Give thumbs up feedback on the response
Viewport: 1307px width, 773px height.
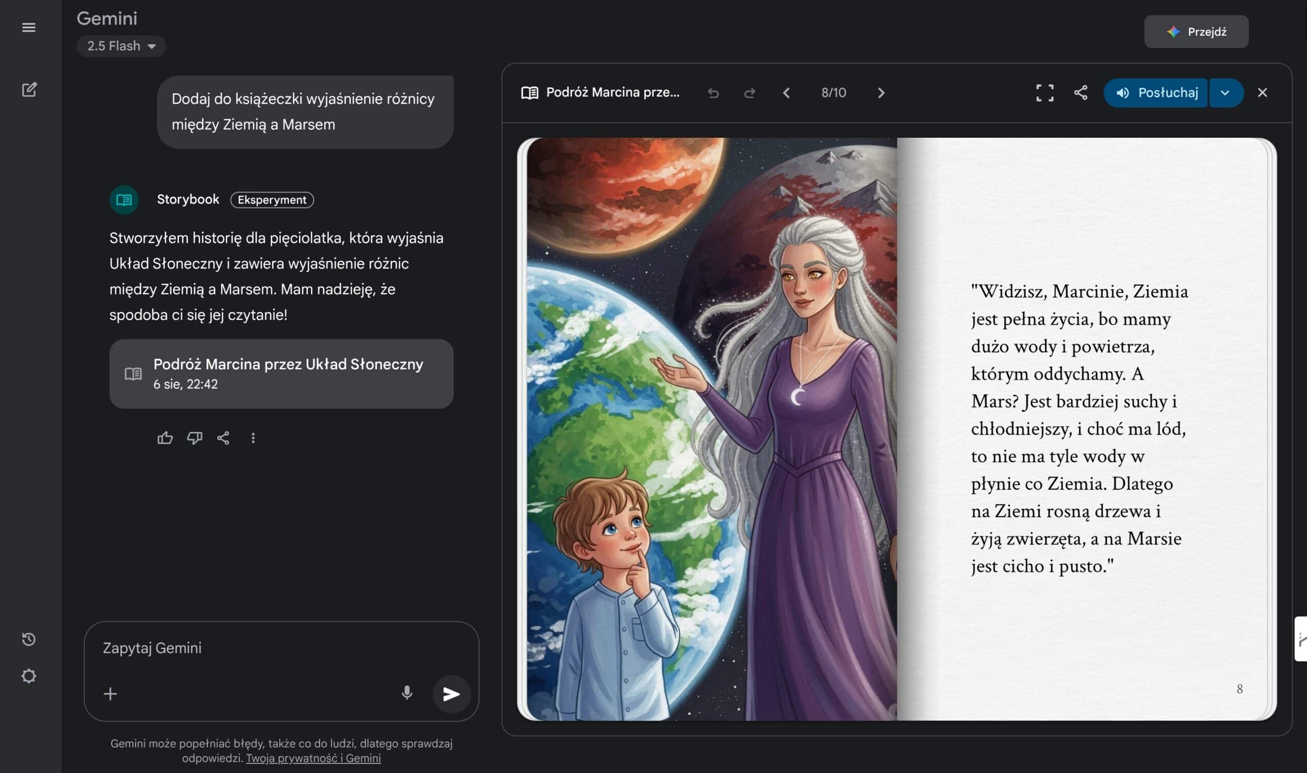[165, 438]
